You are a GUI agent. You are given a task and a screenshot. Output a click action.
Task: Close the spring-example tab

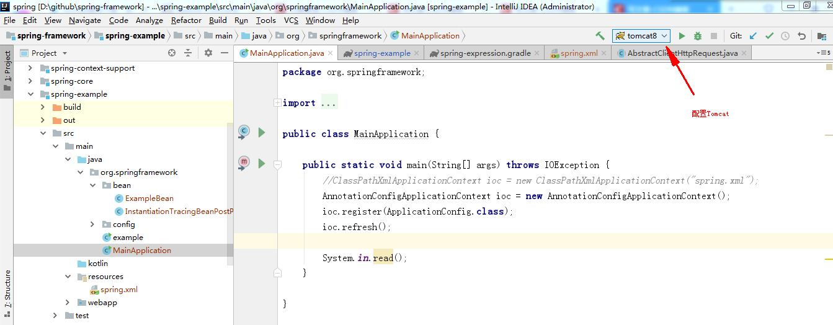point(417,53)
